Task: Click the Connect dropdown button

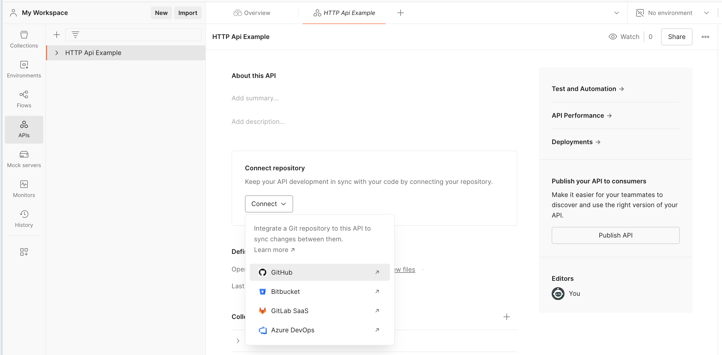Action: tap(268, 204)
